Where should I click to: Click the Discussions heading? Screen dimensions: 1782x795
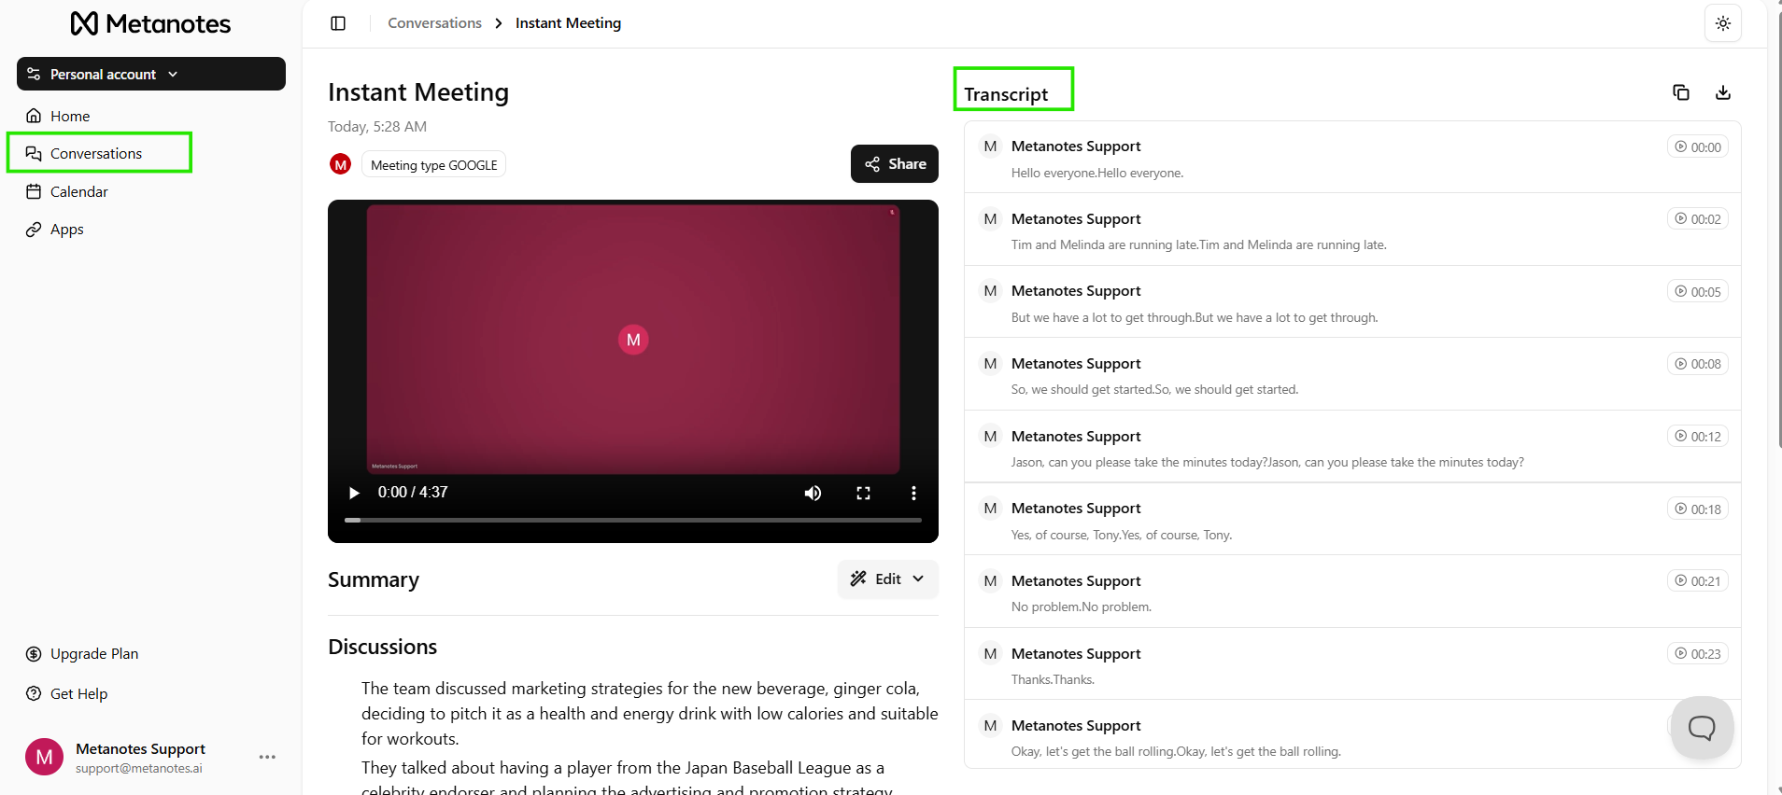click(x=383, y=647)
